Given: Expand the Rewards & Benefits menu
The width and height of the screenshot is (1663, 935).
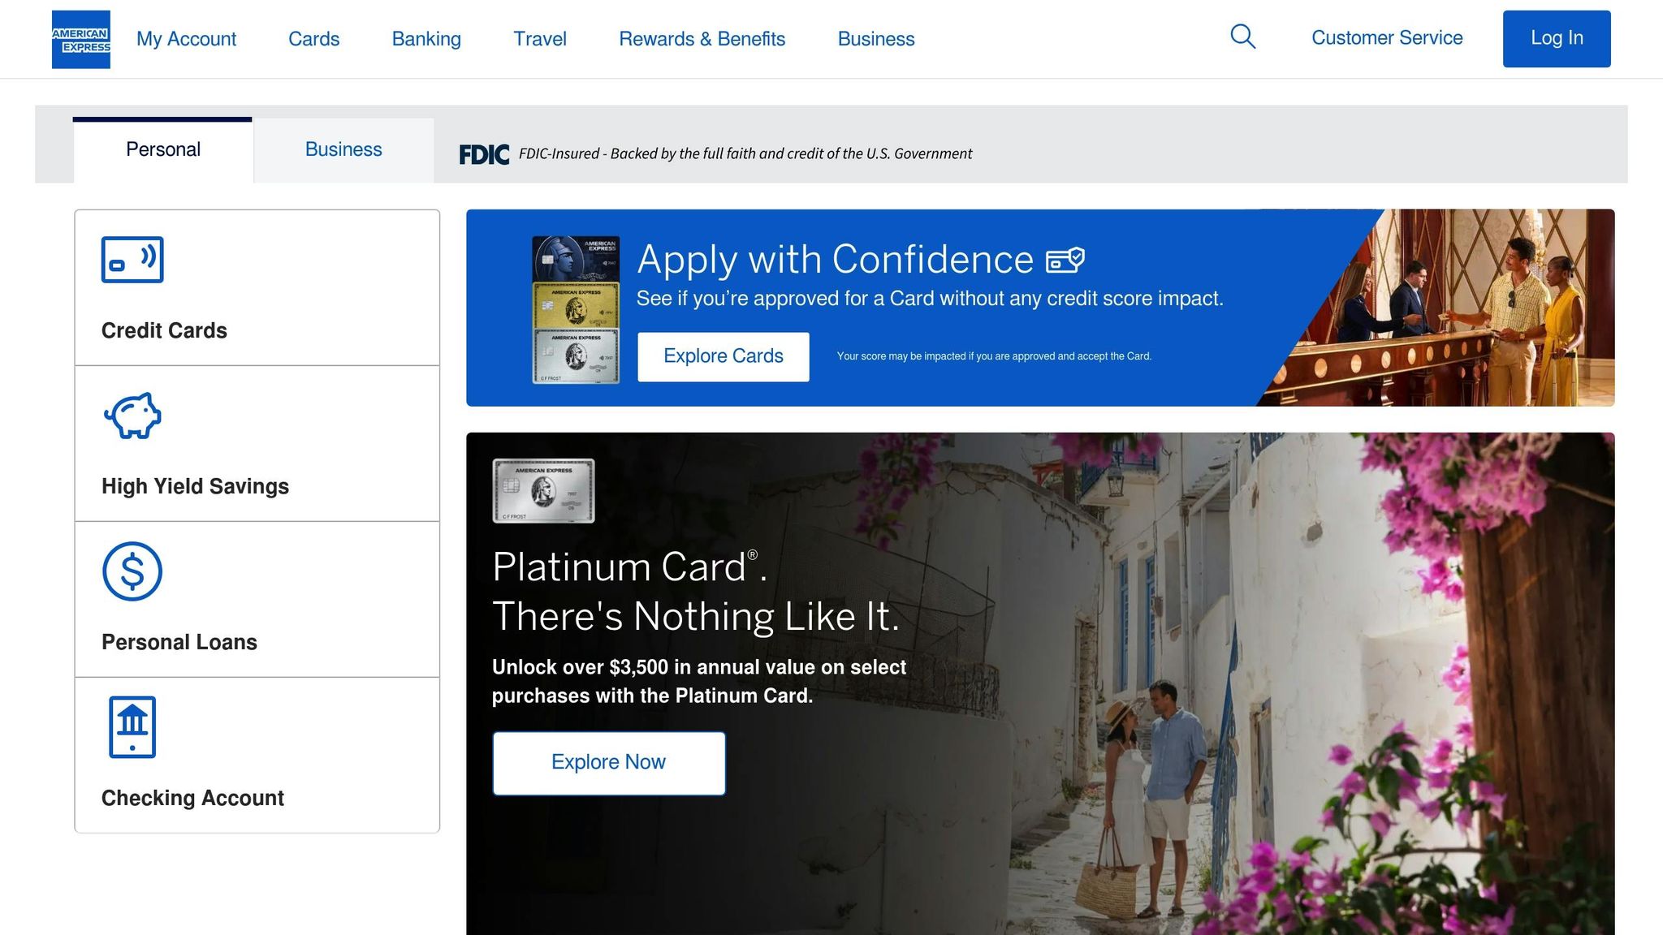Looking at the screenshot, I should [702, 39].
